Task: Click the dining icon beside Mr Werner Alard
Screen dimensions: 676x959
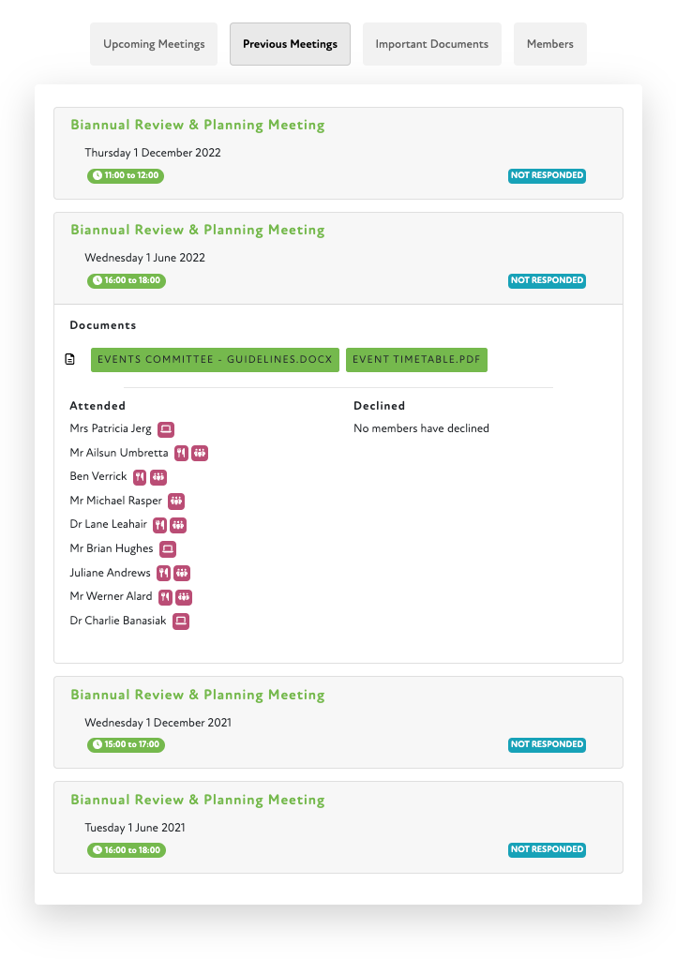Action: tap(165, 597)
